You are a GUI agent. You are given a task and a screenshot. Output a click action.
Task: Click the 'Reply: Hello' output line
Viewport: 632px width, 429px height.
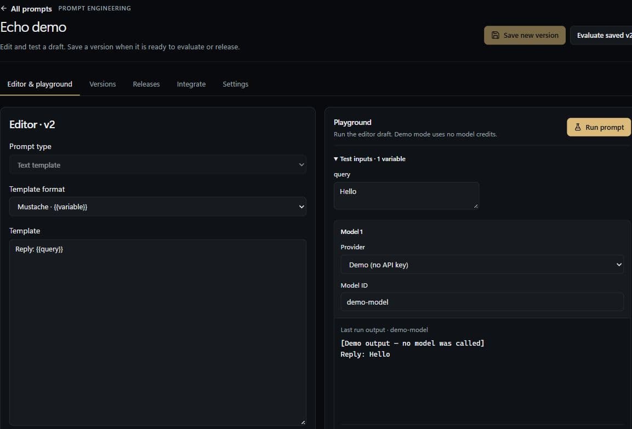tap(365, 354)
